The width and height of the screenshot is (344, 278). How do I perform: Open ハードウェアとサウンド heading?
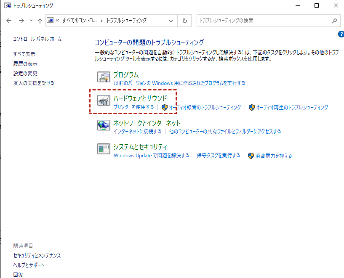tap(140, 98)
